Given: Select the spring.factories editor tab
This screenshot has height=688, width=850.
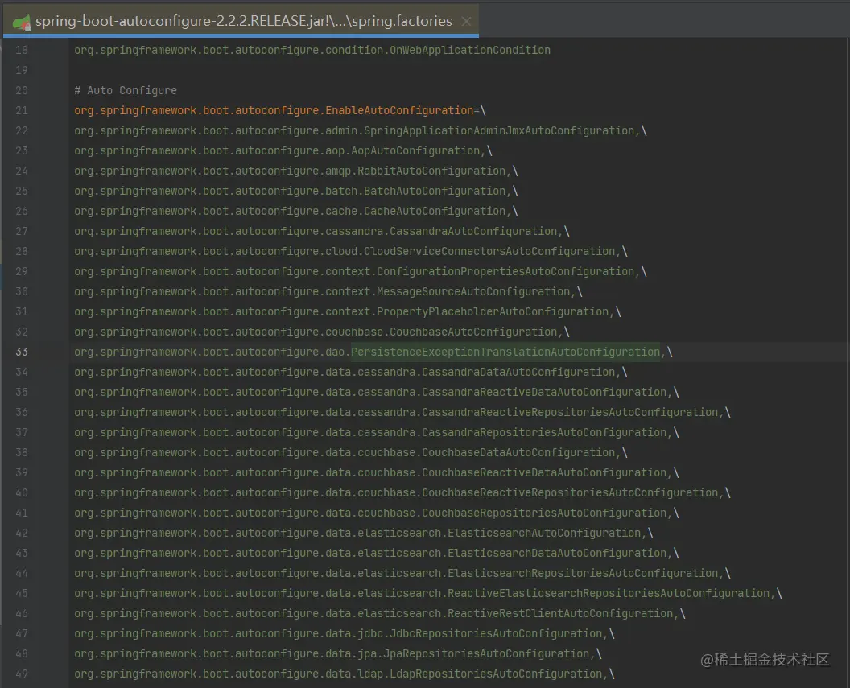Looking at the screenshot, I should click(241, 21).
